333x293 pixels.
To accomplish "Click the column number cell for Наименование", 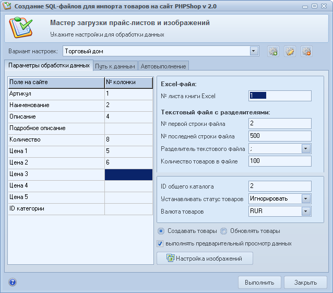I will coord(129,105).
